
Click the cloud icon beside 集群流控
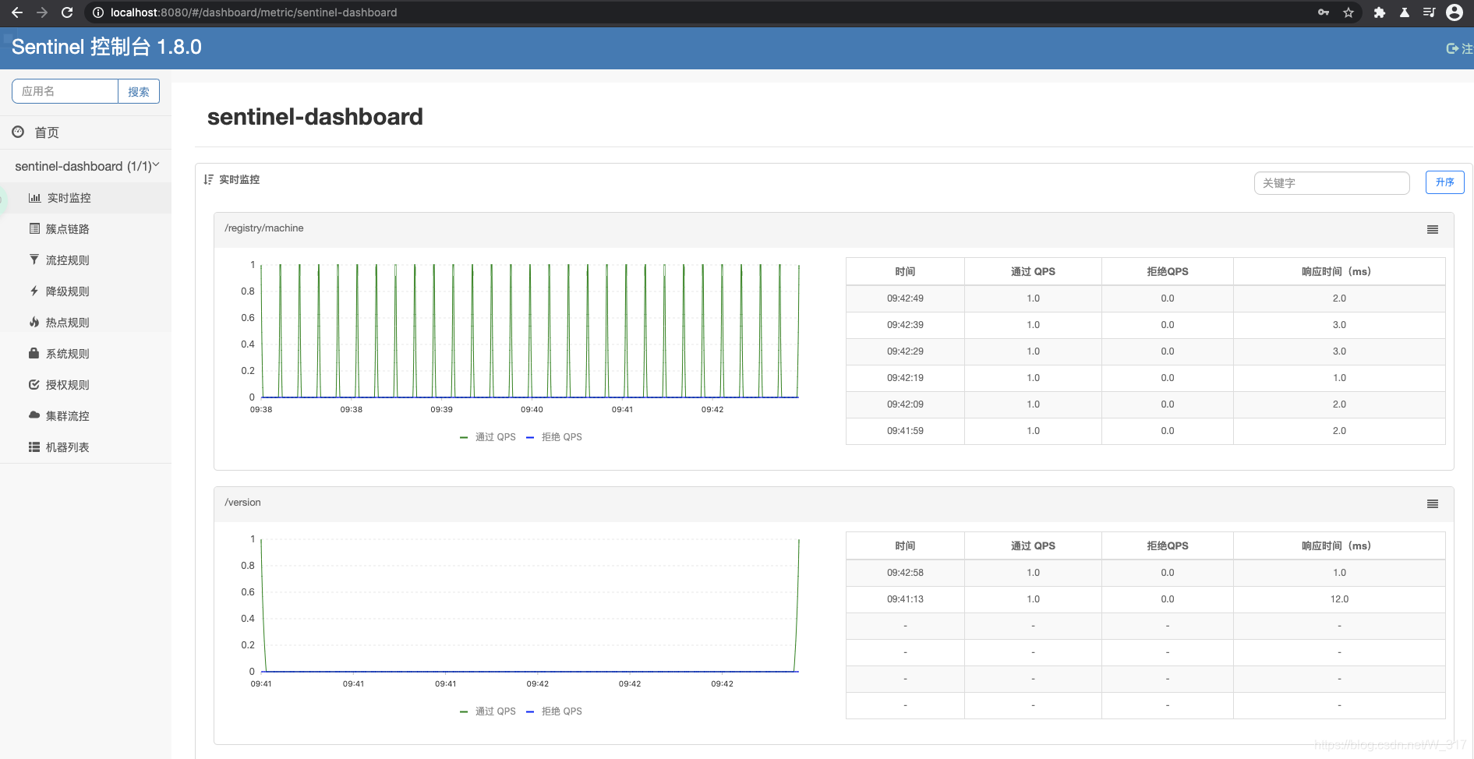pos(34,415)
